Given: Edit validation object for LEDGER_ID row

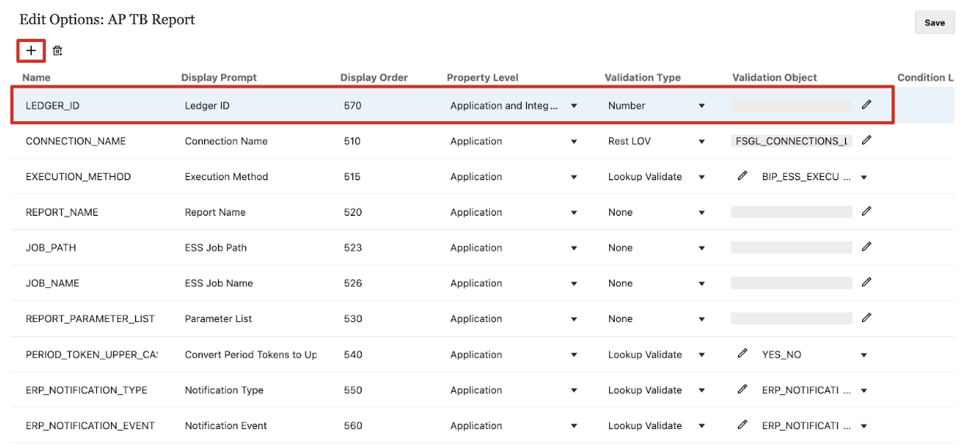Looking at the screenshot, I should (867, 105).
